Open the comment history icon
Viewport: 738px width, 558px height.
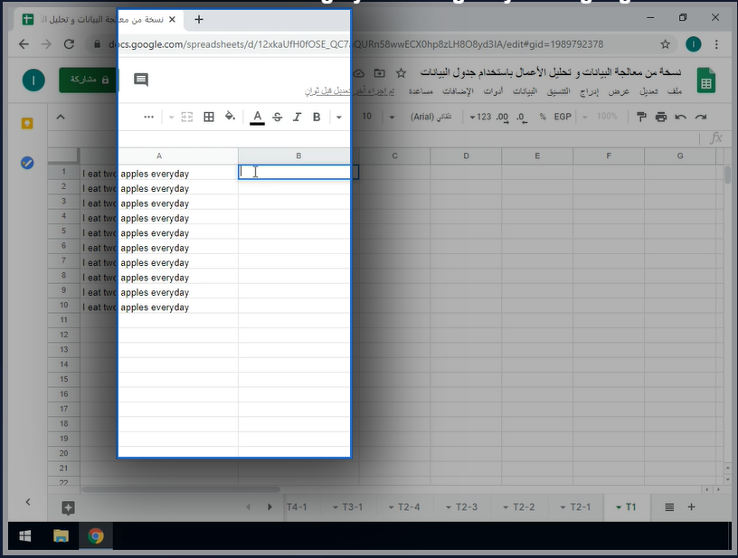click(141, 79)
